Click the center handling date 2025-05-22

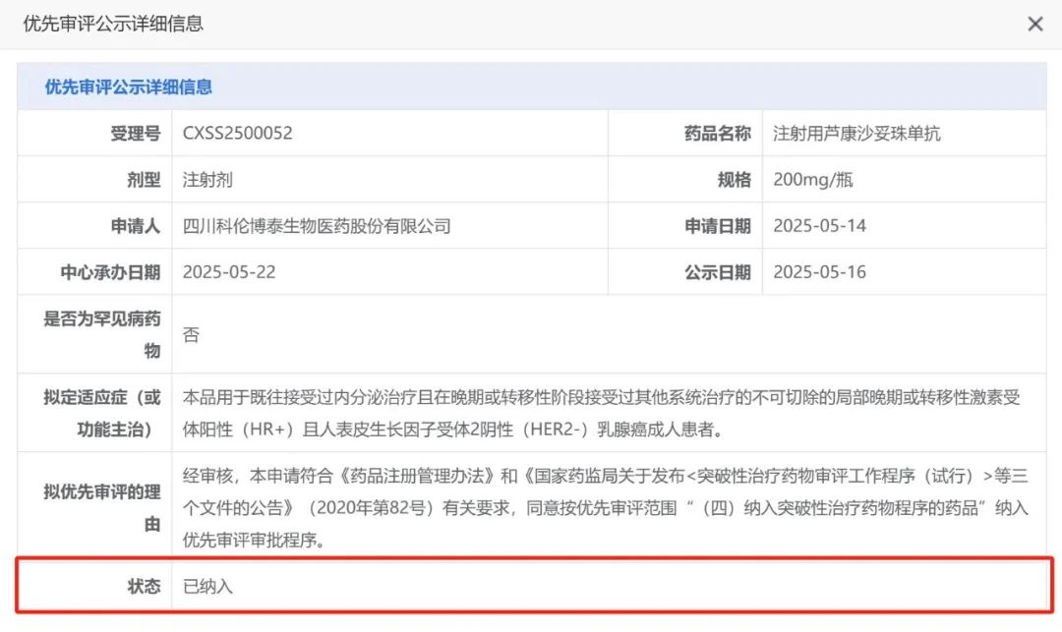pyautogui.click(x=229, y=272)
